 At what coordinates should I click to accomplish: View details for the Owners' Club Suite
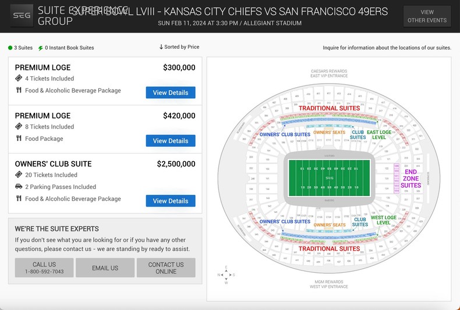point(171,201)
